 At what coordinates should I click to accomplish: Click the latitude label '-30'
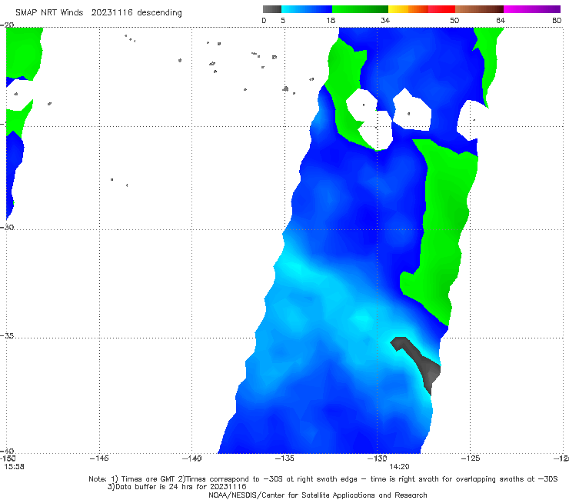point(7,227)
